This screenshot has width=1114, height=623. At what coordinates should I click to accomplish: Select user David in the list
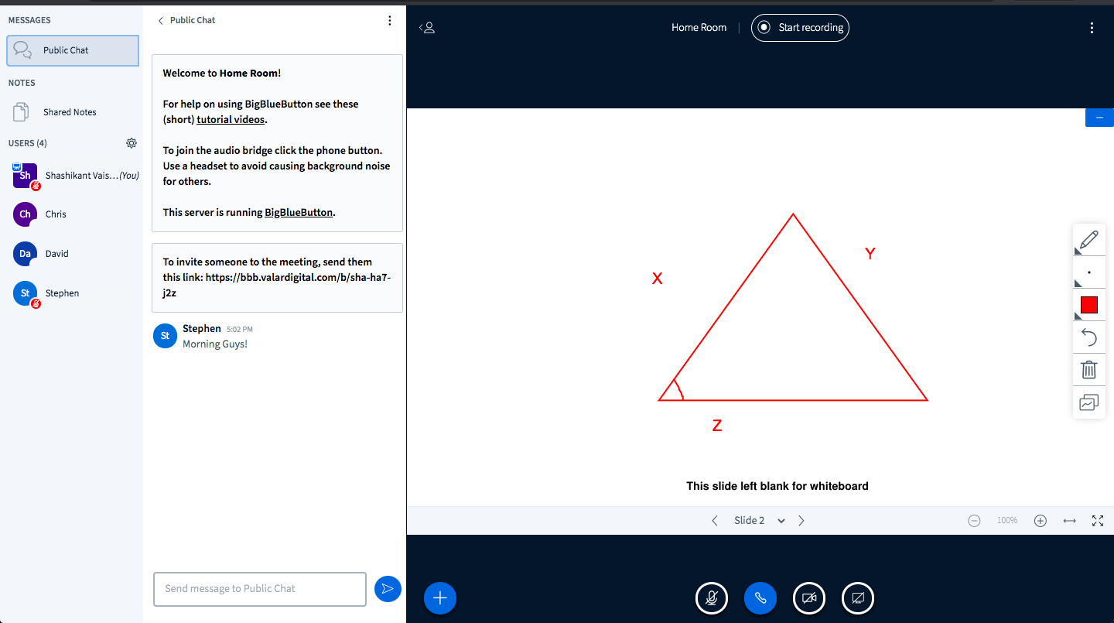(x=73, y=254)
